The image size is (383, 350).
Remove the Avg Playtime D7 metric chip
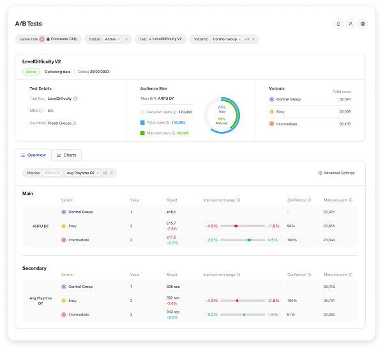click(x=98, y=173)
